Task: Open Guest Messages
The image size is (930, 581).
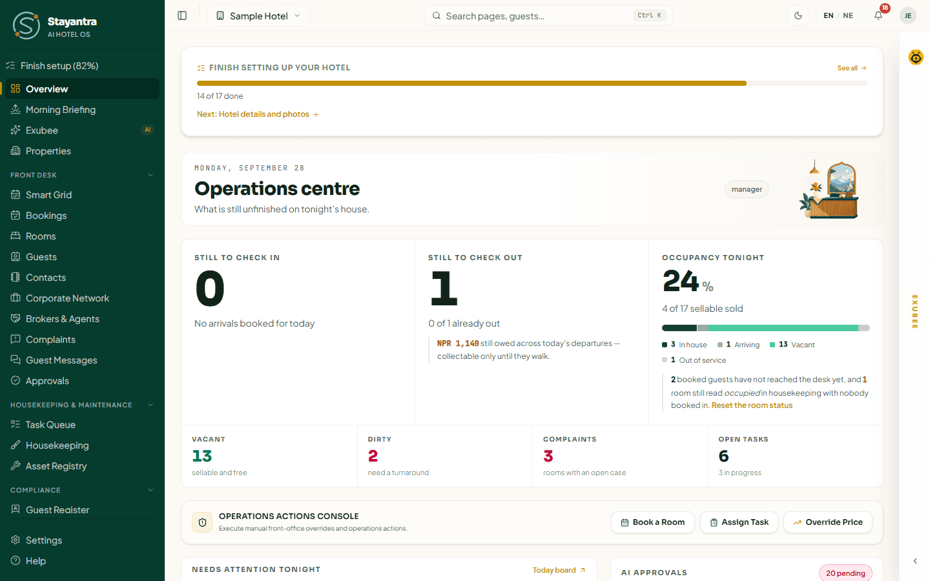Action: 82,360
